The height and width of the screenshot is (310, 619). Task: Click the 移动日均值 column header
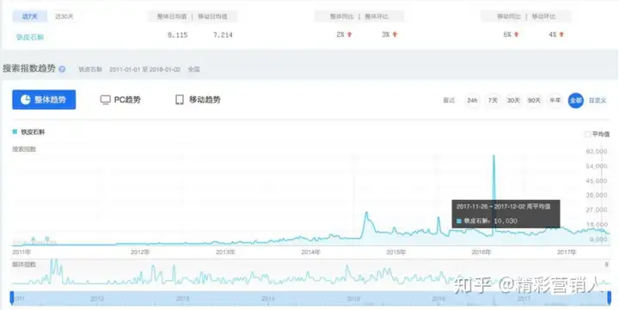tap(212, 16)
